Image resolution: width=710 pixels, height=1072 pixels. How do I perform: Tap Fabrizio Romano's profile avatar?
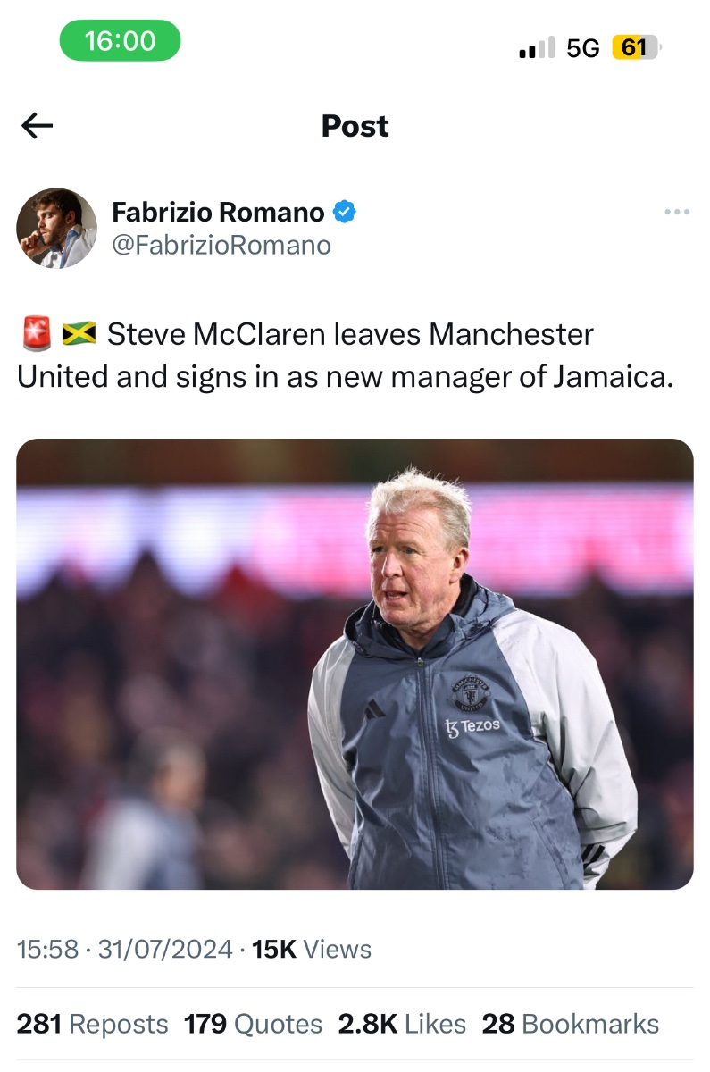tap(56, 228)
